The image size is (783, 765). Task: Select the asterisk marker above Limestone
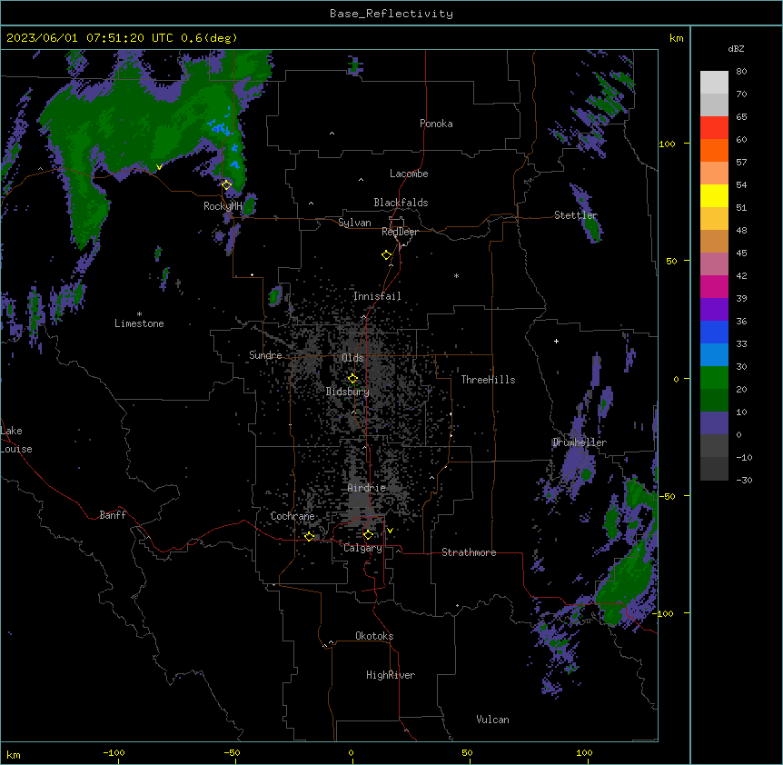click(139, 313)
